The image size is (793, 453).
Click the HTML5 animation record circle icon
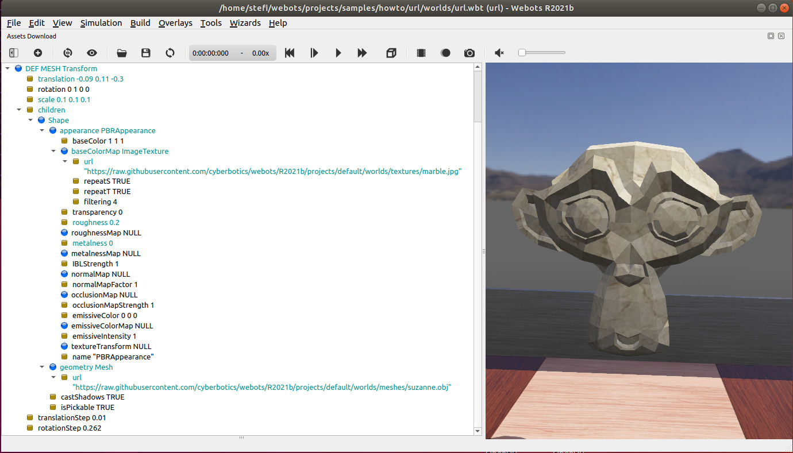pos(445,53)
